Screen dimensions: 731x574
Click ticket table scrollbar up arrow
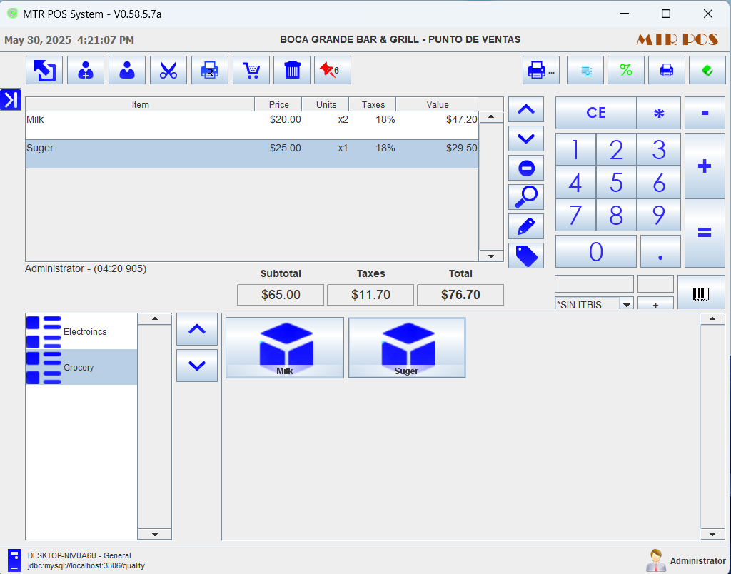(x=491, y=116)
